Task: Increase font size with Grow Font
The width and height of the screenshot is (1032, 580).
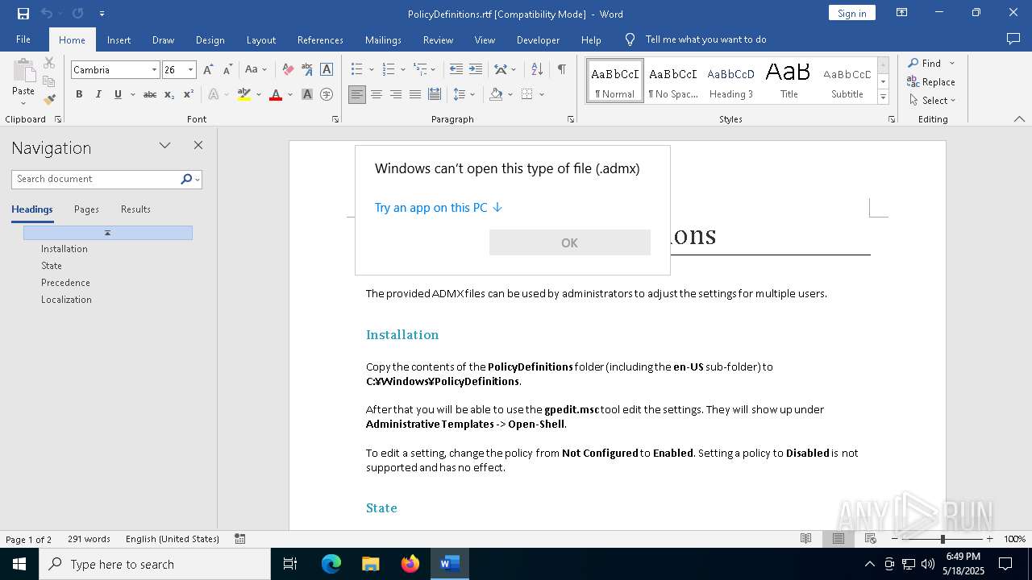Action: tap(209, 70)
